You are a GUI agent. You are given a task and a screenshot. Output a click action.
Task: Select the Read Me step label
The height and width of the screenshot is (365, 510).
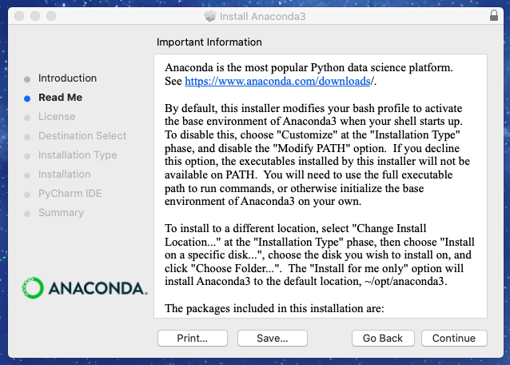tap(60, 98)
